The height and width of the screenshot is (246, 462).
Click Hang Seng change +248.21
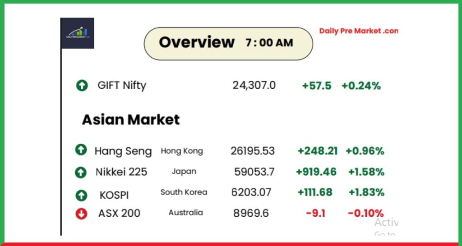(318, 151)
